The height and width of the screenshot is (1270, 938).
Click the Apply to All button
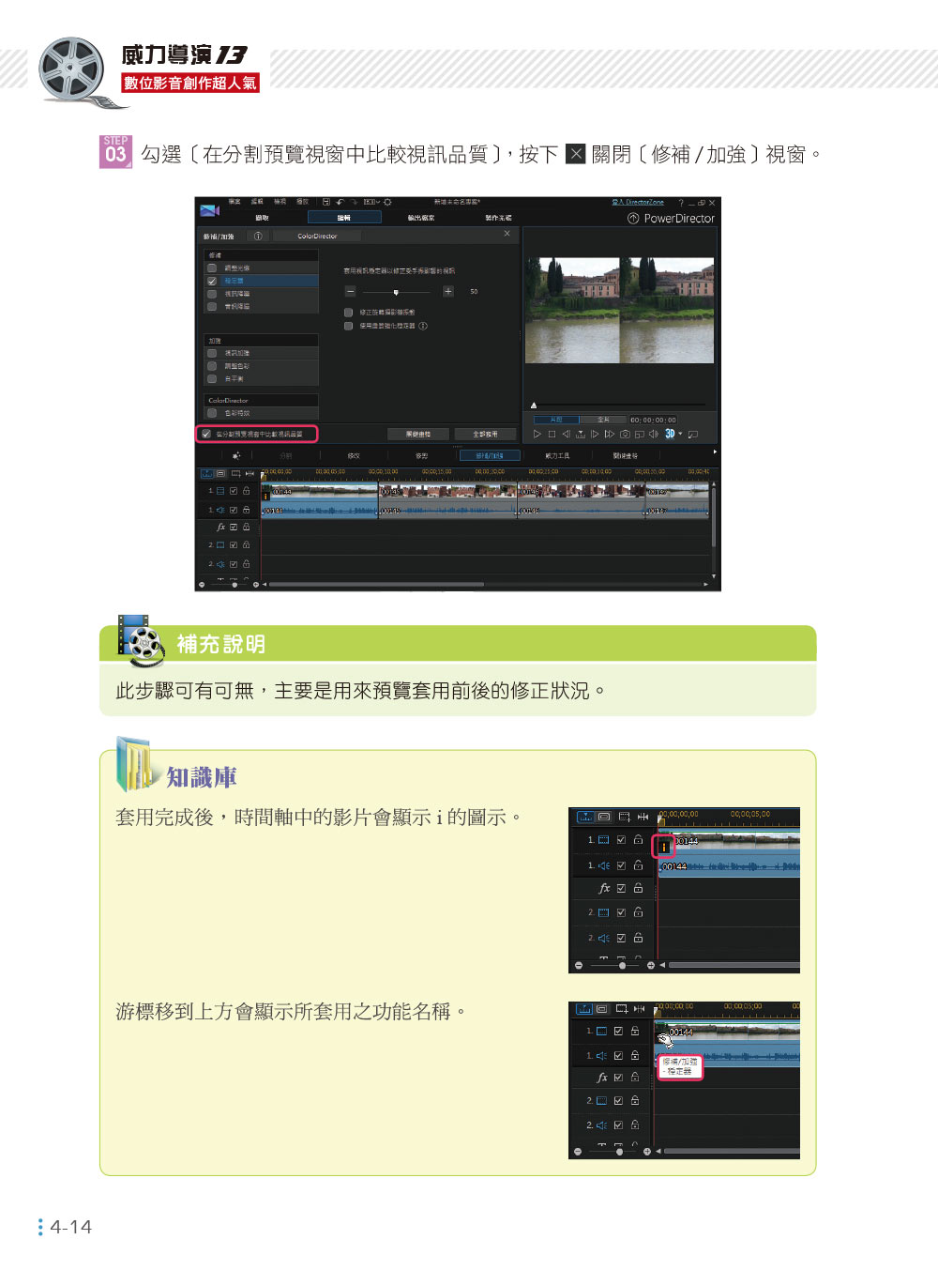[485, 435]
